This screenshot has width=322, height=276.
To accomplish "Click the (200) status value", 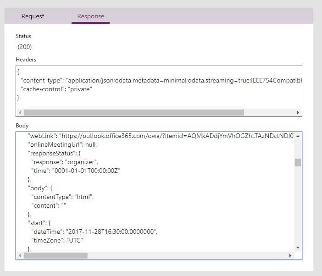I will [x=25, y=47].
